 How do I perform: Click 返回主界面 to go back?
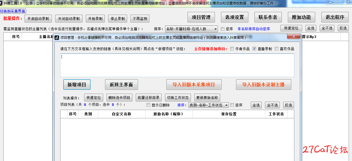(x=122, y=85)
